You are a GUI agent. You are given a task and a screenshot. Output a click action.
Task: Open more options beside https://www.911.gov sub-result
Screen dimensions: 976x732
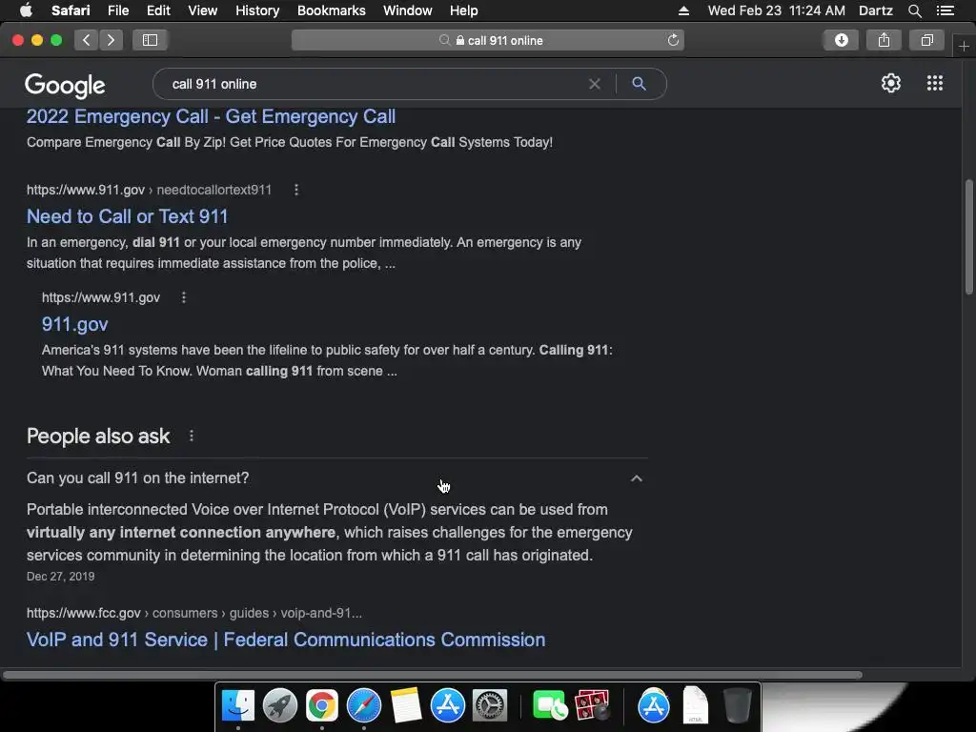pyautogui.click(x=184, y=297)
